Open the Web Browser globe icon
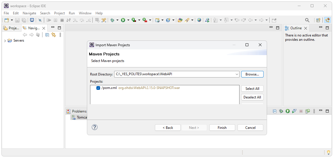This screenshot has height=157, width=333. coord(199,20)
